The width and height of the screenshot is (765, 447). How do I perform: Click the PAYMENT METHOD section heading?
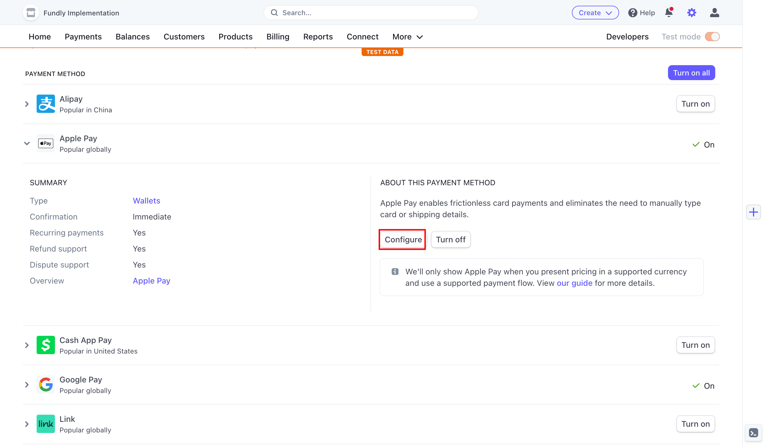click(x=55, y=74)
